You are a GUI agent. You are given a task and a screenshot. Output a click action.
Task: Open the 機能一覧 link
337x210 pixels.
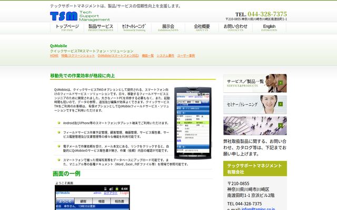tap(147, 56)
